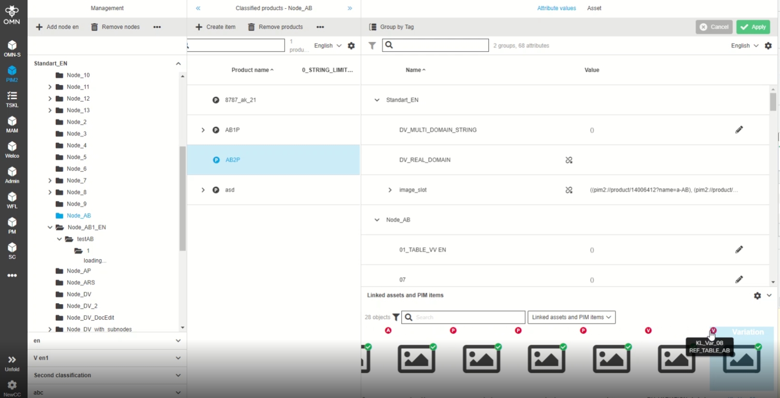Focus the attribute search field
Image resolution: width=780 pixels, height=398 pixels.
[x=435, y=46]
